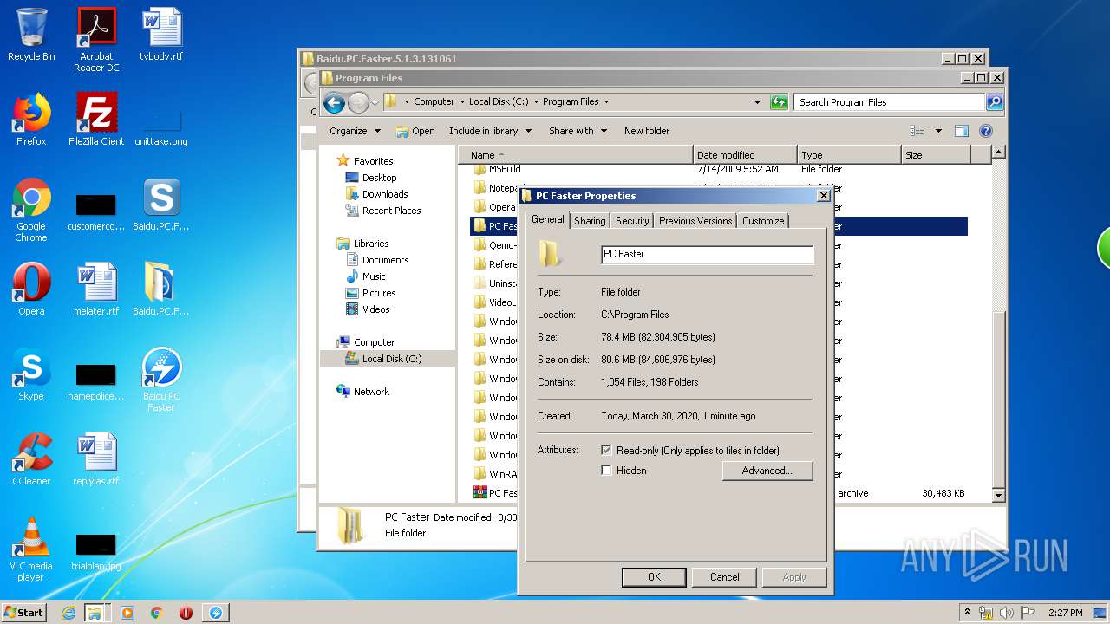This screenshot has width=1110, height=624.
Task: Enable the Hidden attribute checkbox
Action: (606, 471)
